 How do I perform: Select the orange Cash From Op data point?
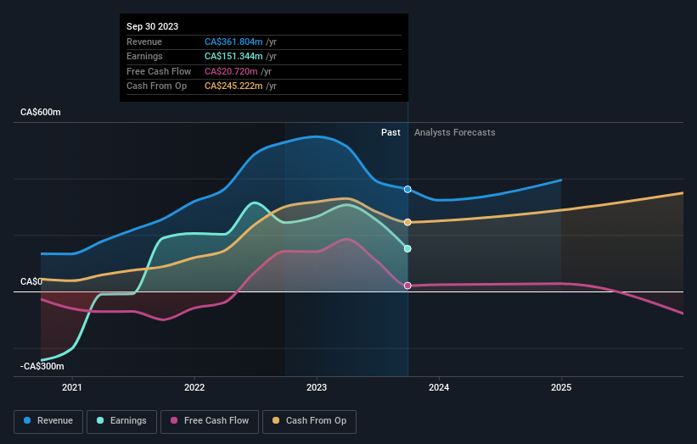click(408, 222)
